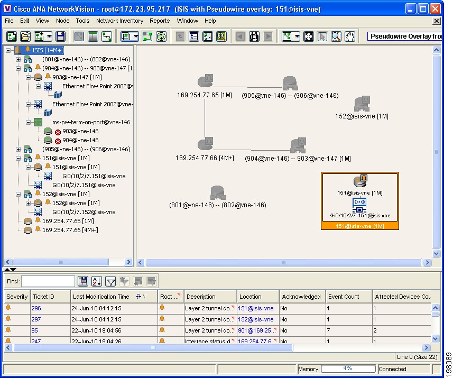453x378 pixels.
Task: Collapse the ISIS [14M+] root node
Action: click(x=8, y=50)
